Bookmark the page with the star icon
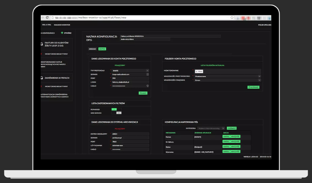This screenshot has width=312, height=183. (232, 18)
